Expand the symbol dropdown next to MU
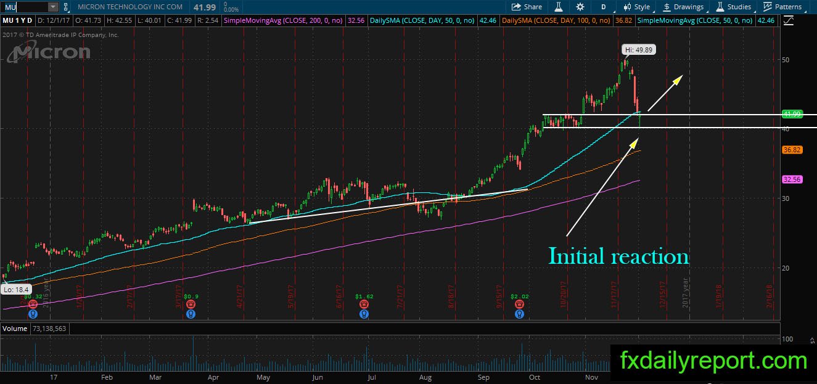 pyautogui.click(x=52, y=7)
